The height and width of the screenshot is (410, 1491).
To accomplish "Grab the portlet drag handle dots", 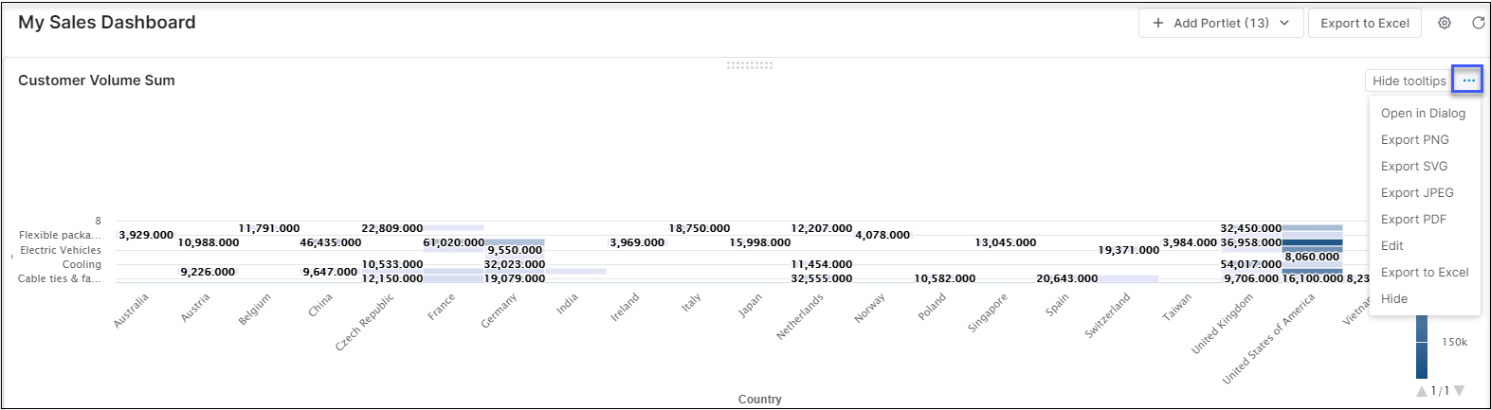I will pyautogui.click(x=749, y=65).
